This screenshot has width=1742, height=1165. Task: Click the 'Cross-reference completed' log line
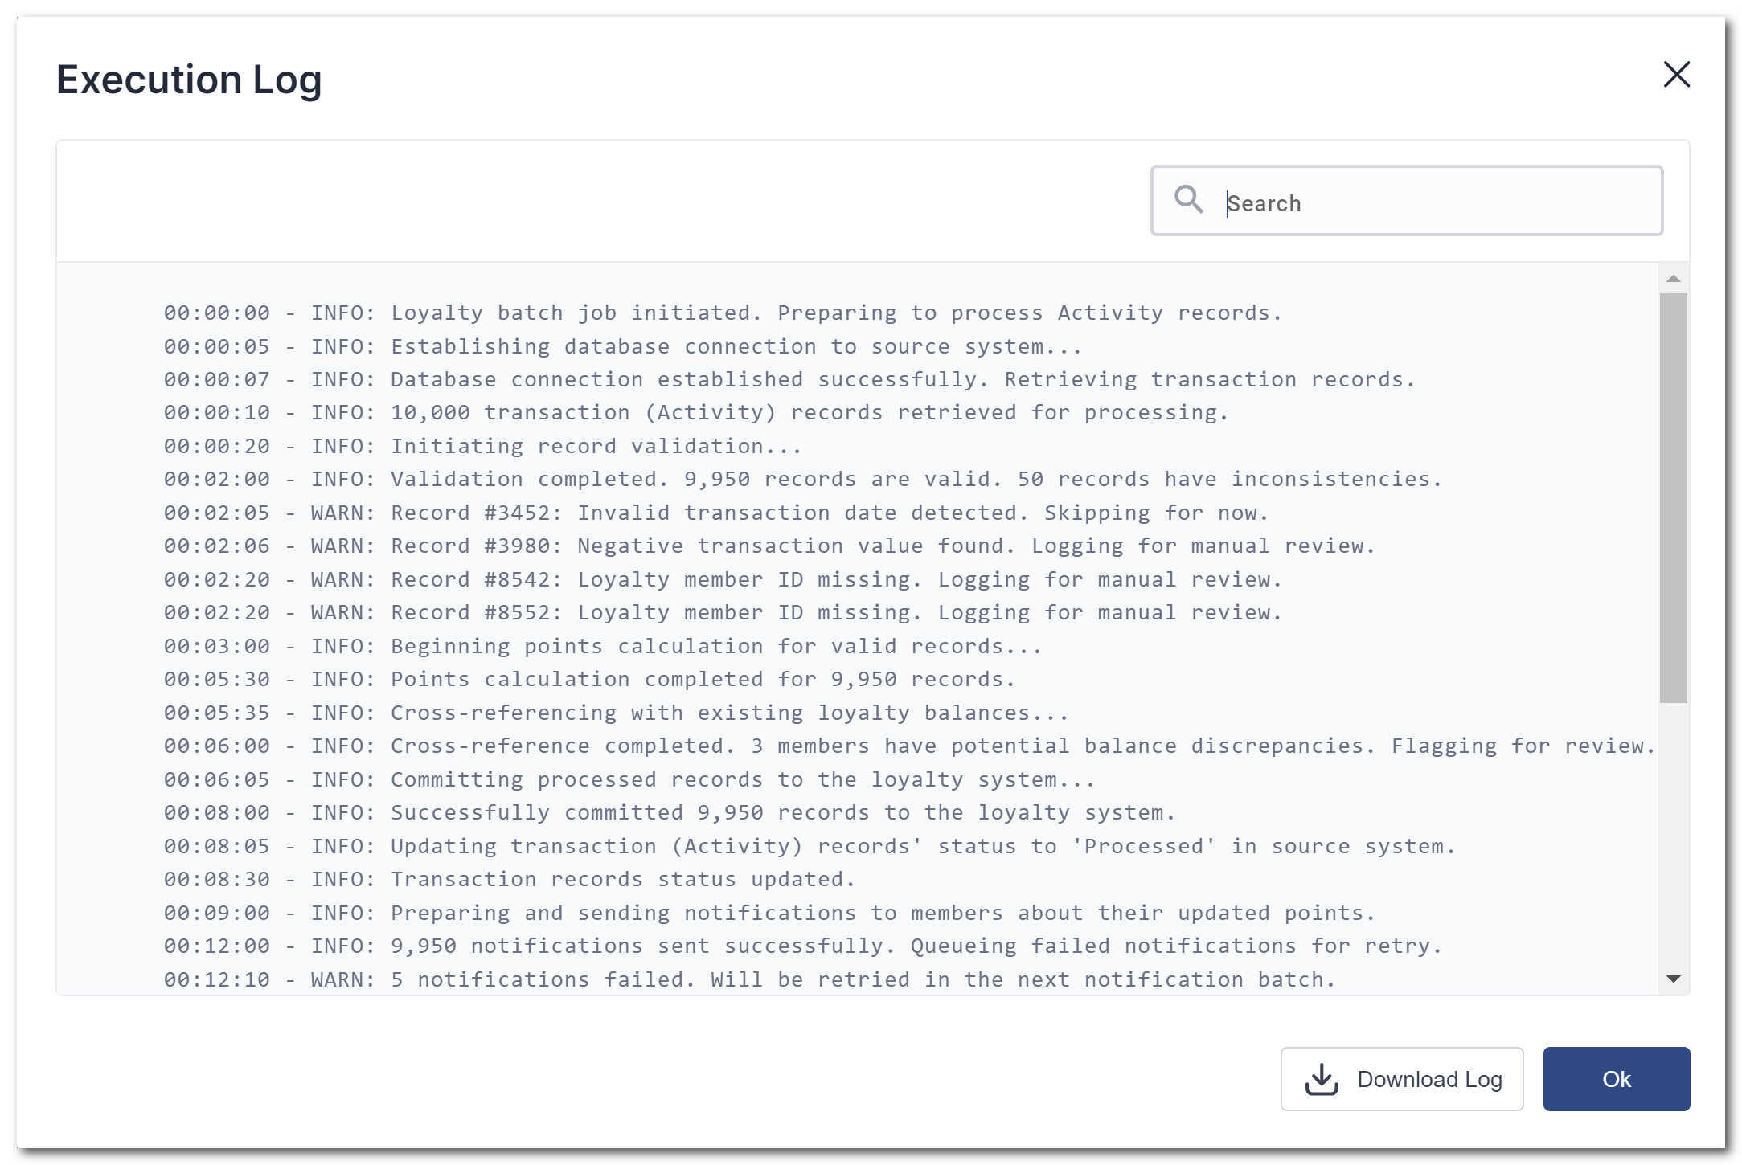[x=908, y=746]
